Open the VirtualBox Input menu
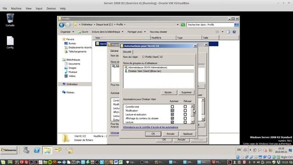The image size is (293, 165). click(x=39, y=8)
